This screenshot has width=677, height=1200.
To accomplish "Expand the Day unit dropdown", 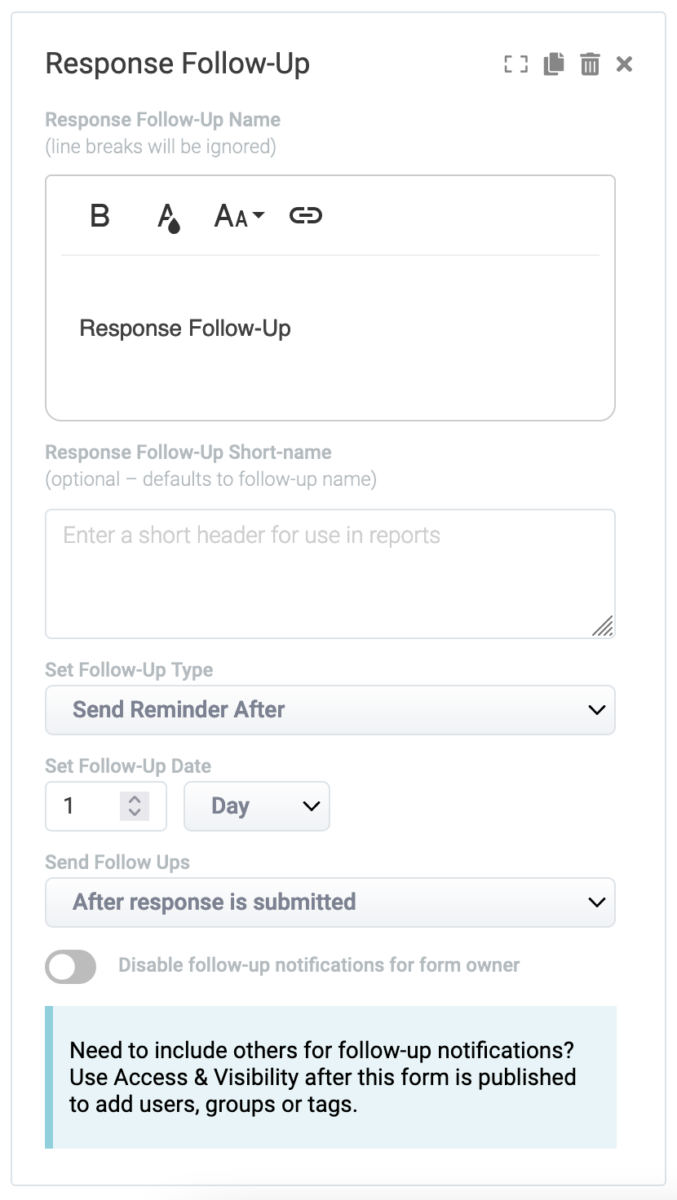I will click(x=257, y=806).
